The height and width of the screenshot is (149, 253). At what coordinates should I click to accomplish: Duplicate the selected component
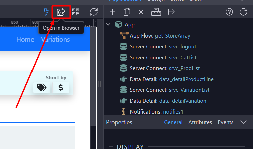tap(127, 12)
